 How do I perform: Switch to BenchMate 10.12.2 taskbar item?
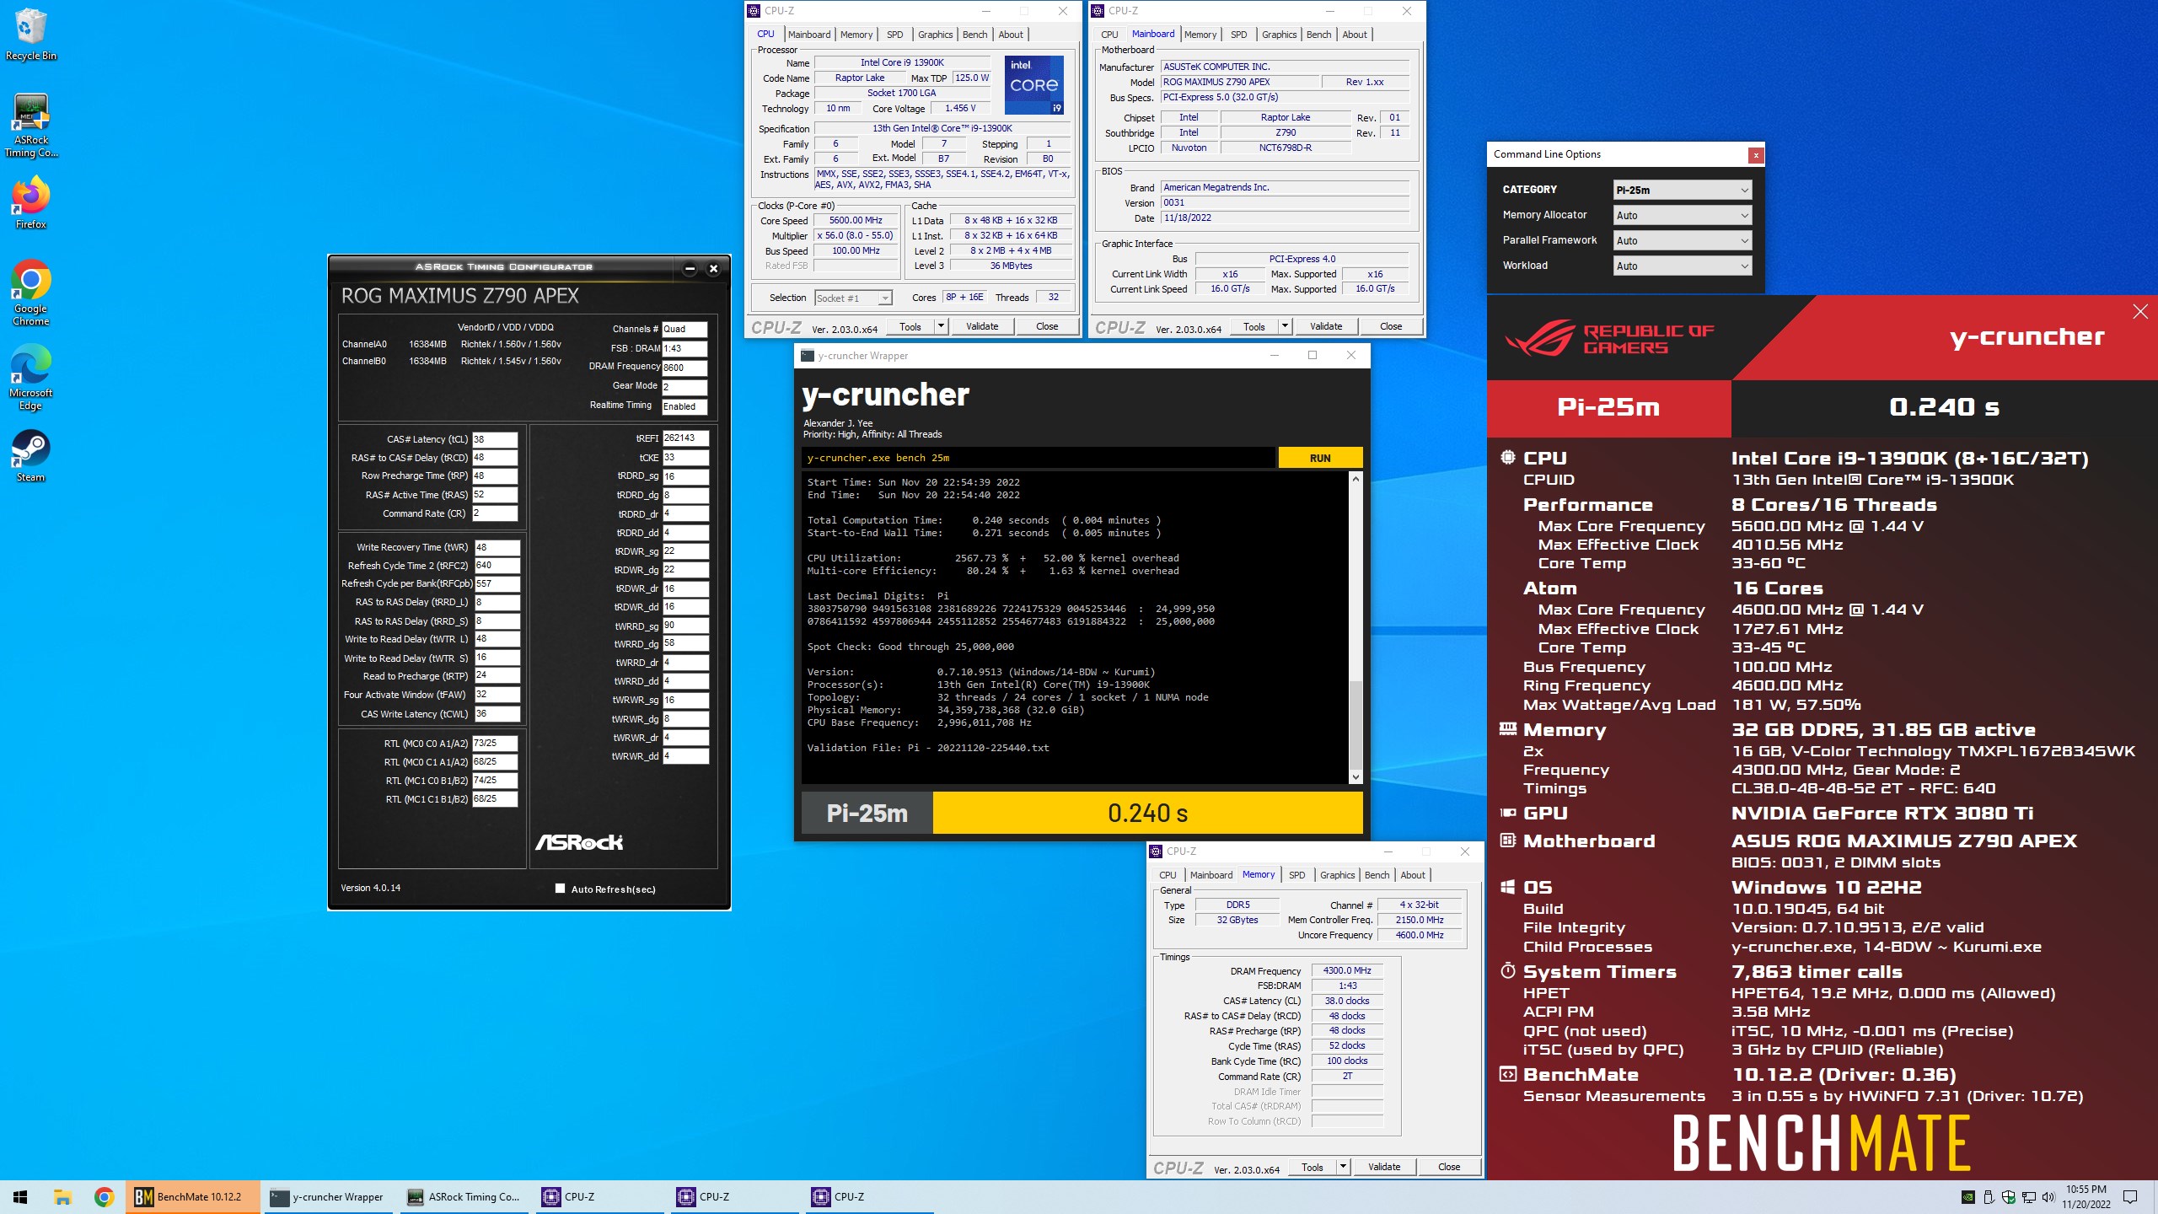(193, 1196)
